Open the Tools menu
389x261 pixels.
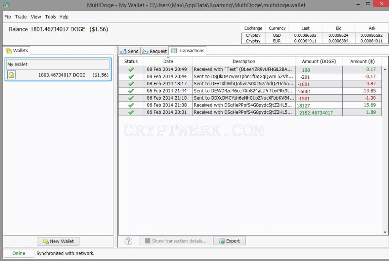(50, 17)
